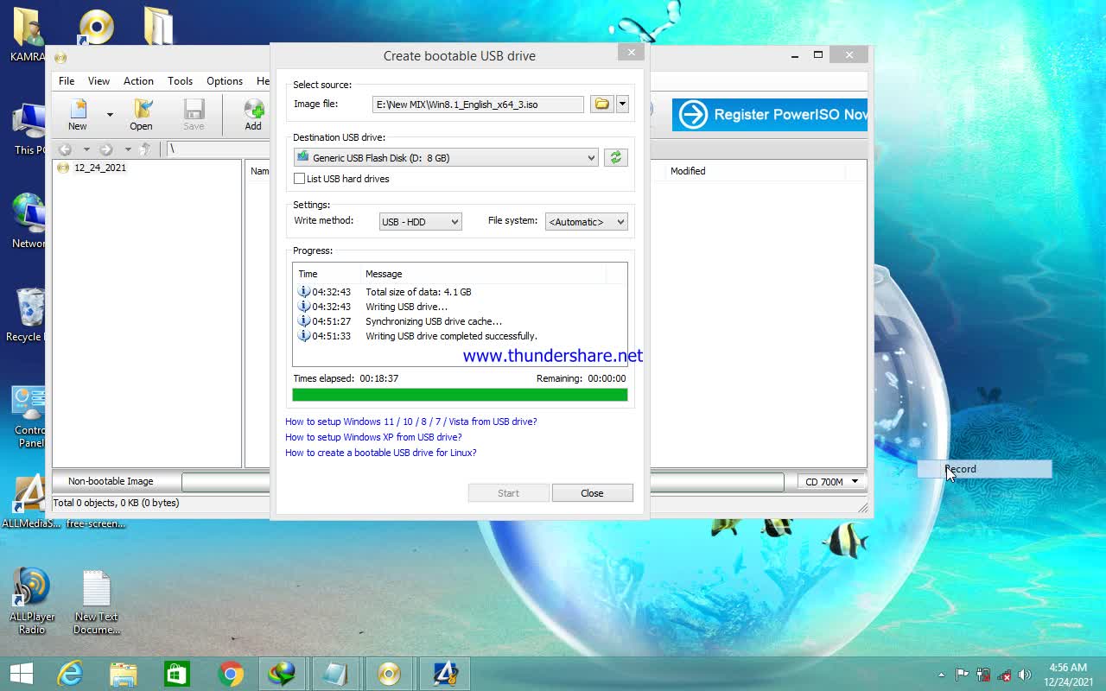Viewport: 1106px width, 691px height.
Task: Open the Windows Start button
Action: pos(21,674)
